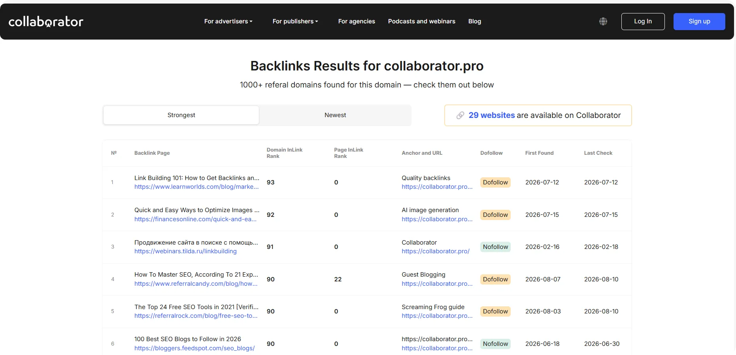The image size is (736, 355).
Task: Click the Page InLink Rank value 22
Action: (x=338, y=279)
